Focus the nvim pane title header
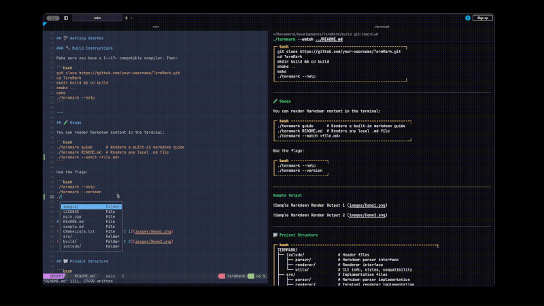Screen dimensions: 544x306 click(x=156, y=27)
